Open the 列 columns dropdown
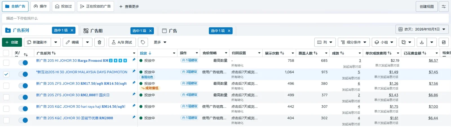The height and width of the screenshot is (127, 451). (325, 42)
